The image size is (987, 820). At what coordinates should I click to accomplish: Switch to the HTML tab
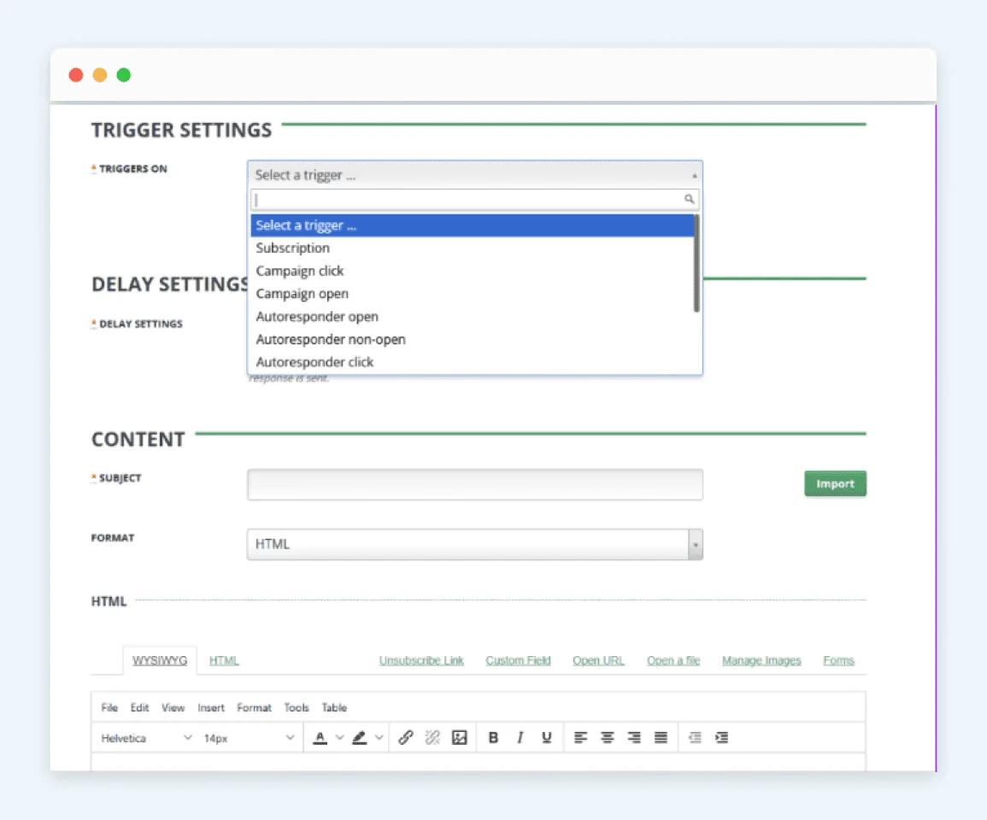tap(224, 659)
